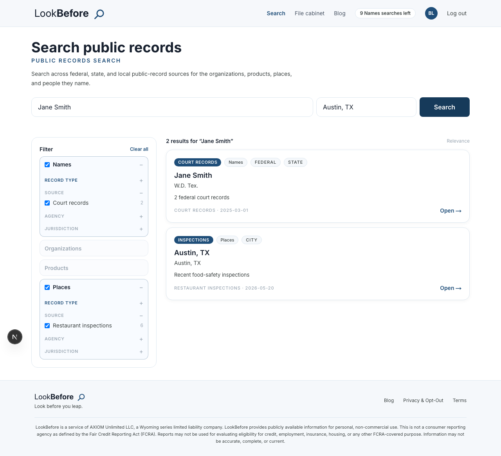This screenshot has height=456, width=501.
Task: Click the Next.js dev tools badge
Action: pyautogui.click(x=15, y=337)
